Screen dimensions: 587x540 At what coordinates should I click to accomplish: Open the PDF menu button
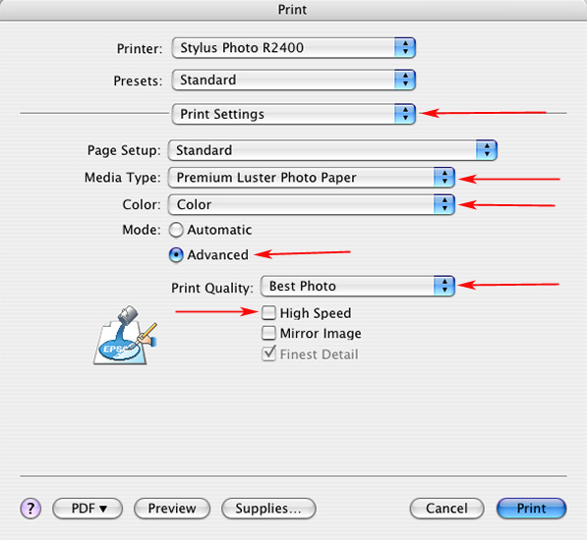click(x=88, y=509)
